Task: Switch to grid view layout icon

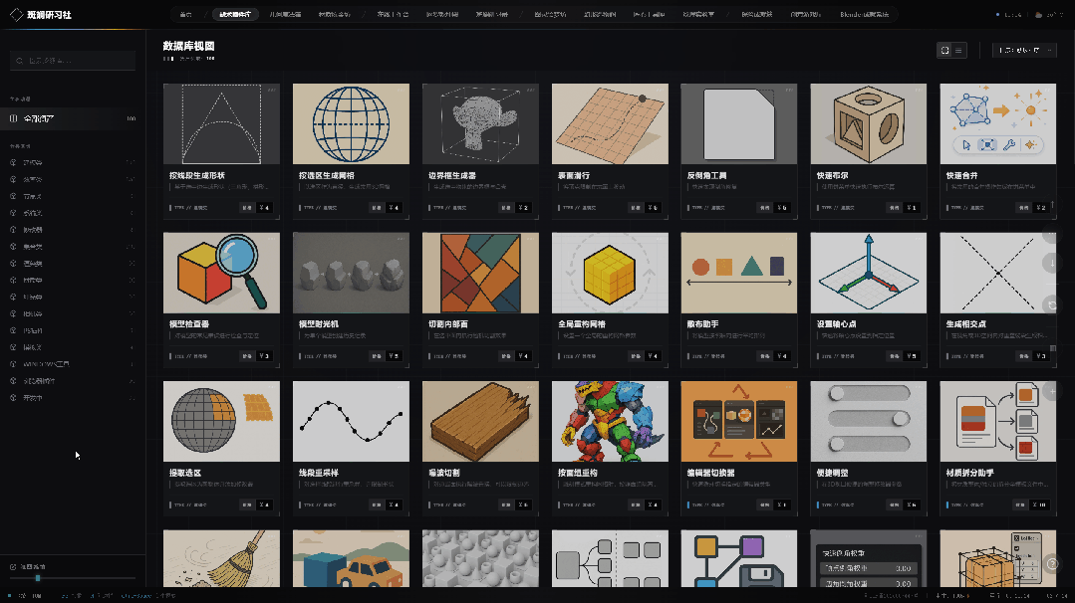Action: [944, 50]
